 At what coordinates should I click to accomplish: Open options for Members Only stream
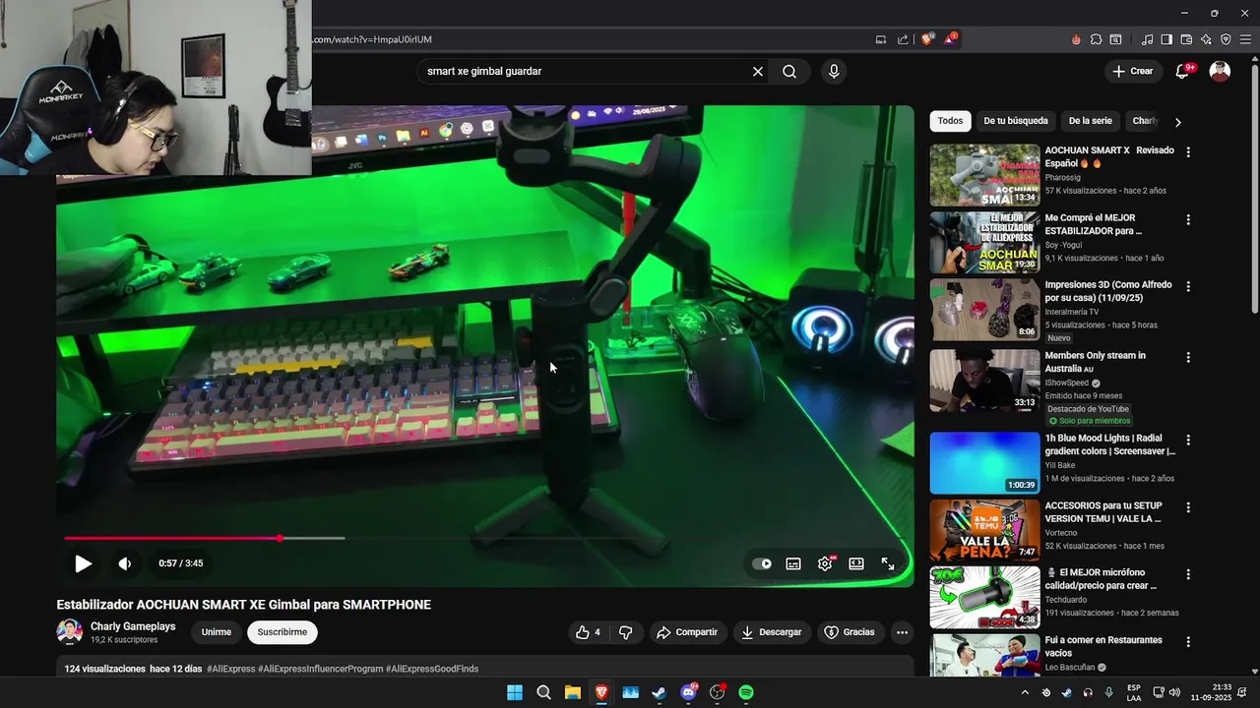(1188, 358)
